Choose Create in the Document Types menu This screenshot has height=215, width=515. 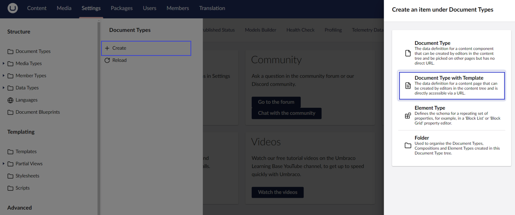click(146, 48)
